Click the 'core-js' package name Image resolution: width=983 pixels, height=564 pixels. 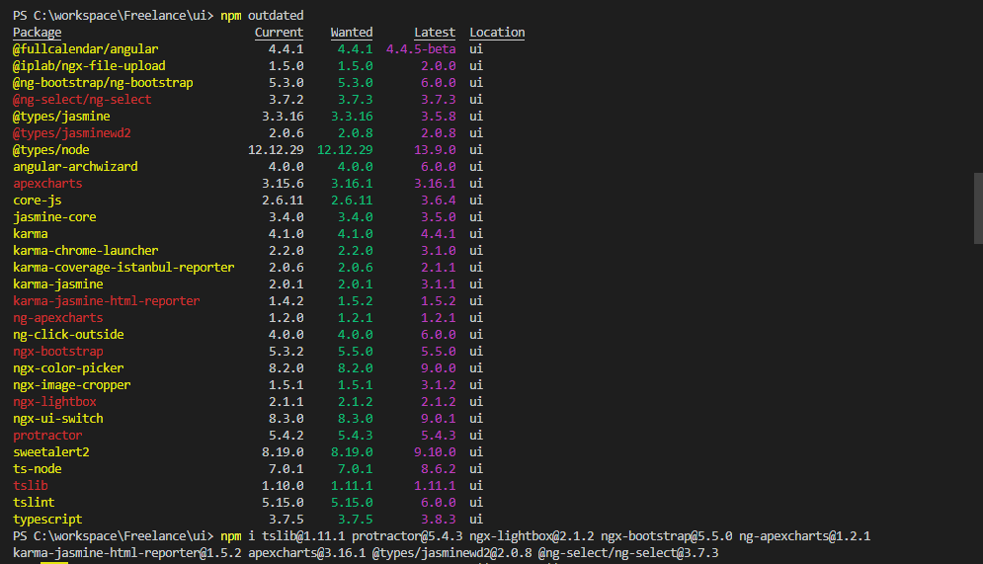37,201
